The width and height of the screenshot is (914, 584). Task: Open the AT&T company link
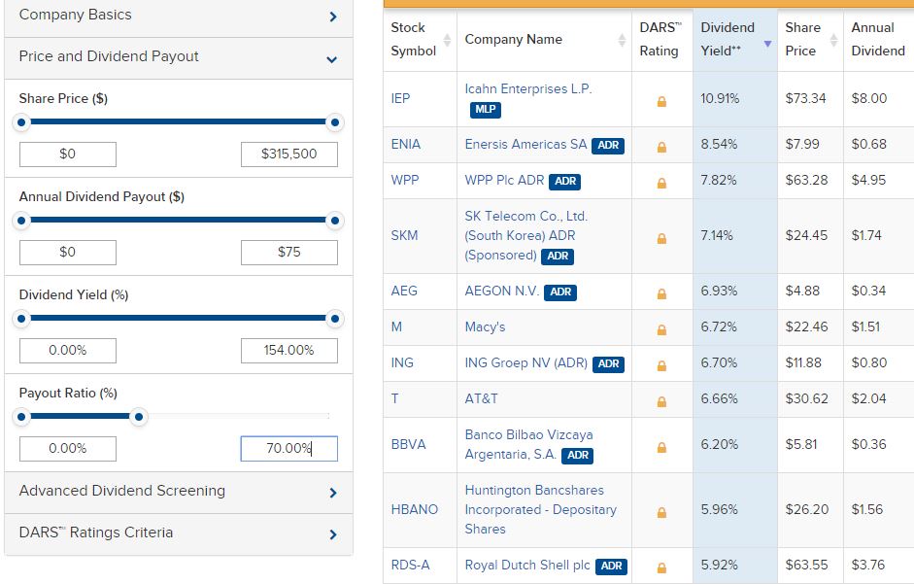tap(481, 399)
